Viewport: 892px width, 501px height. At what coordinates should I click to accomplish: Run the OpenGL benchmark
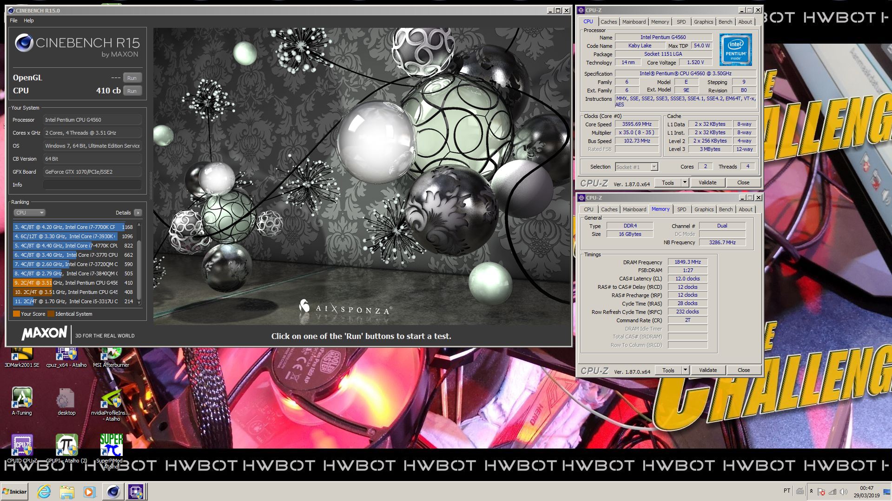coord(132,78)
